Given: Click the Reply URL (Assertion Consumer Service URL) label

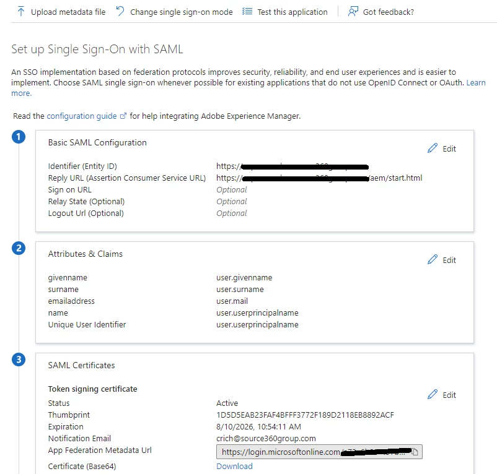Looking at the screenshot, I should pos(127,178).
